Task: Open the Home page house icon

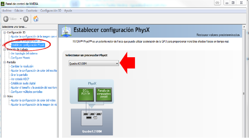Action: pos(36,19)
